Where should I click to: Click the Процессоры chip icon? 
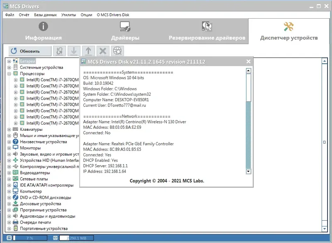click(x=15, y=73)
